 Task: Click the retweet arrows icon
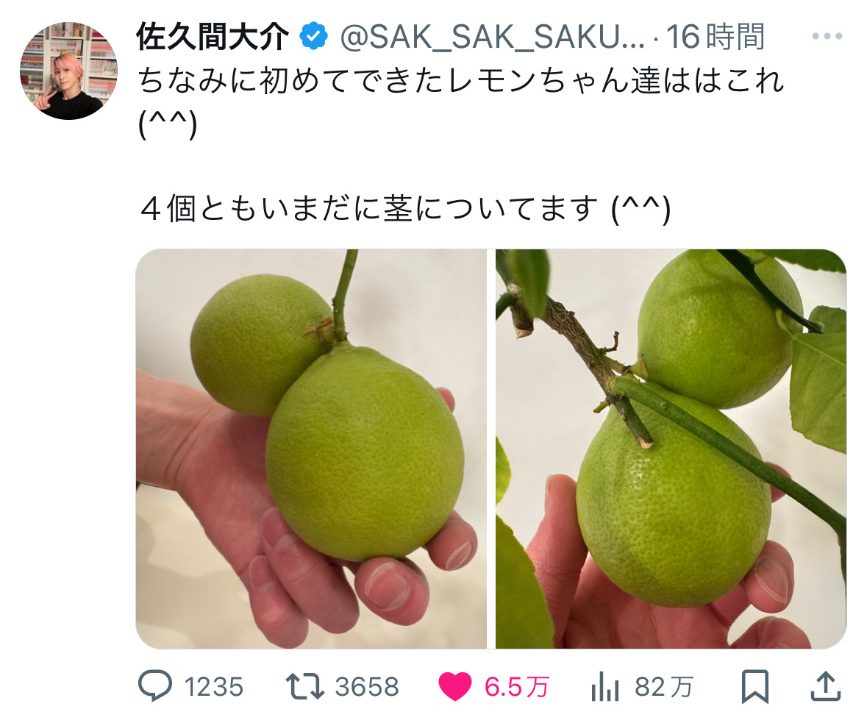304,686
